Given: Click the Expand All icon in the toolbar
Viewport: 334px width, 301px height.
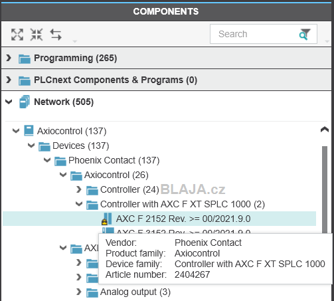Looking at the screenshot, I should (x=17, y=35).
